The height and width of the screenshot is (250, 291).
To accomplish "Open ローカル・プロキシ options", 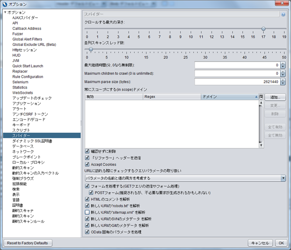I will point(29,162).
